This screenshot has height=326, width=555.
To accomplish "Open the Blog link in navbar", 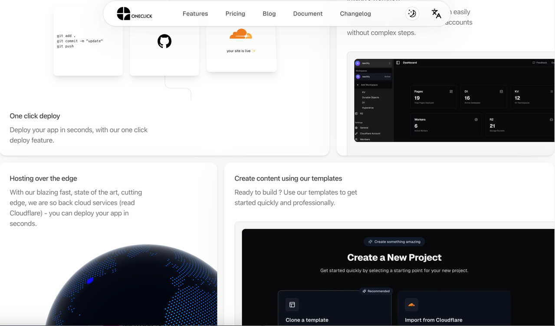I will tap(269, 14).
